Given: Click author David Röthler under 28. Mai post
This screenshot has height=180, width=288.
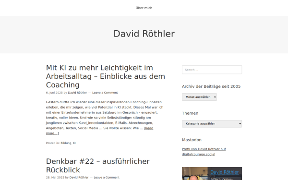Looking at the screenshot, I should [x=79, y=178].
